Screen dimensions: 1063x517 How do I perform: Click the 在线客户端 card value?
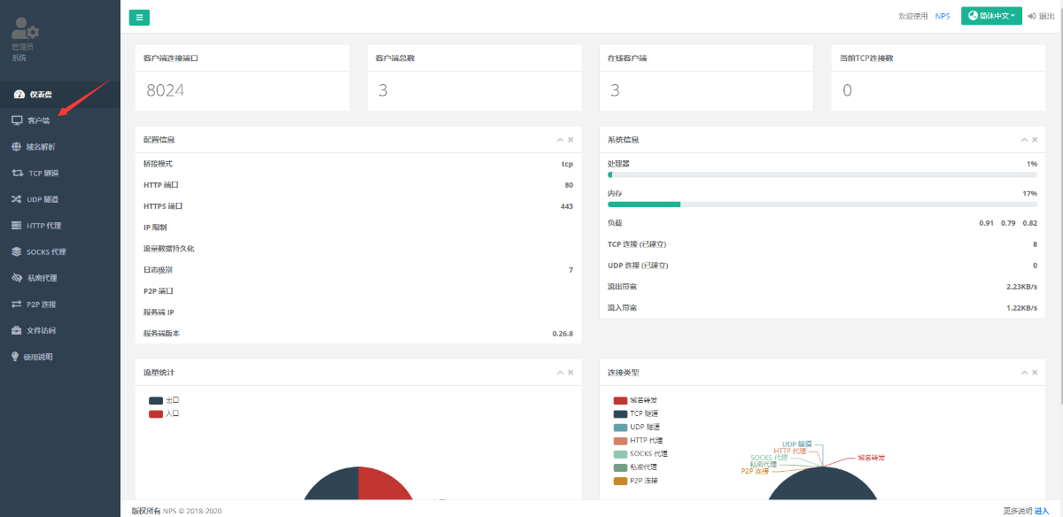(615, 90)
